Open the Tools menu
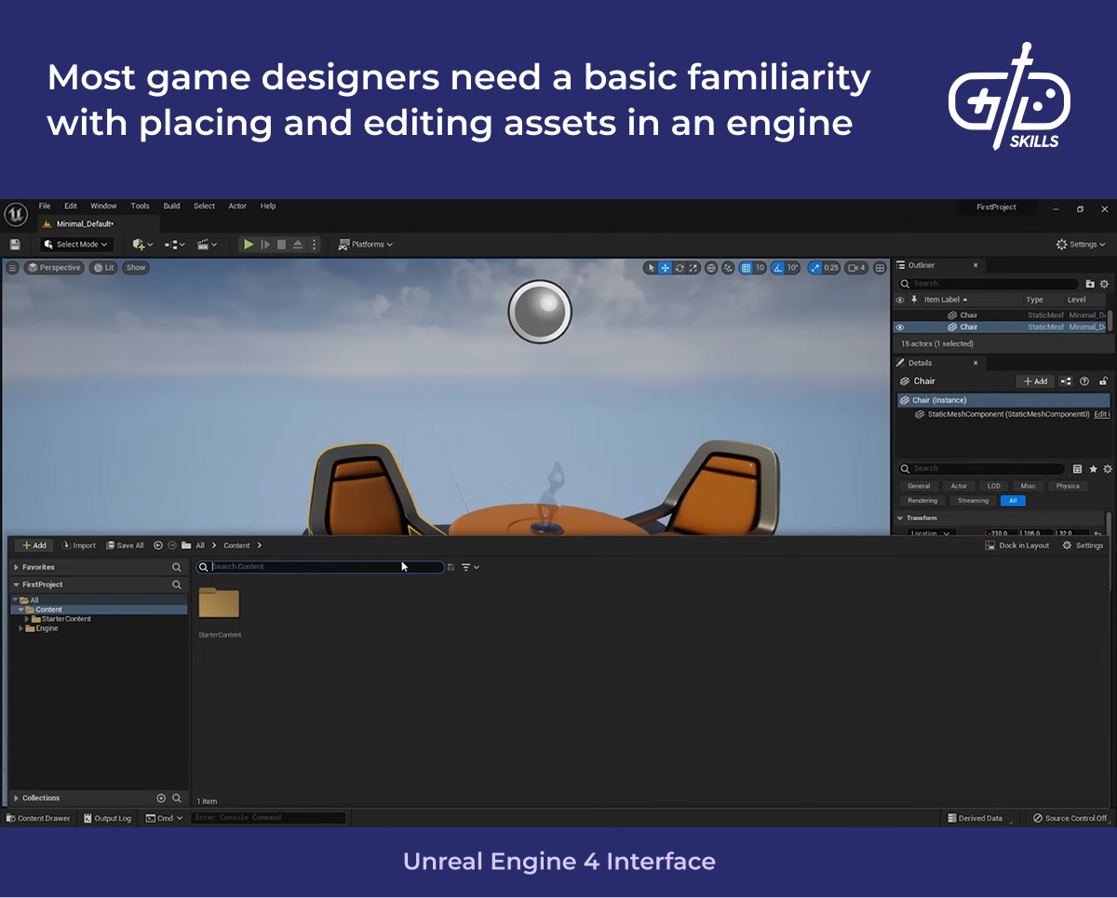 pos(140,207)
